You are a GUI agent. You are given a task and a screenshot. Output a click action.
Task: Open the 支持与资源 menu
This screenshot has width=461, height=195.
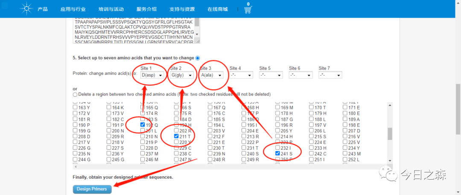click(182, 9)
